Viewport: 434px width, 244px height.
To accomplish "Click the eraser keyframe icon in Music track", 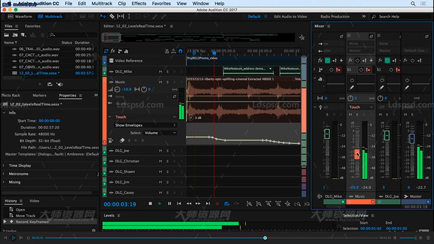I will (122, 140).
